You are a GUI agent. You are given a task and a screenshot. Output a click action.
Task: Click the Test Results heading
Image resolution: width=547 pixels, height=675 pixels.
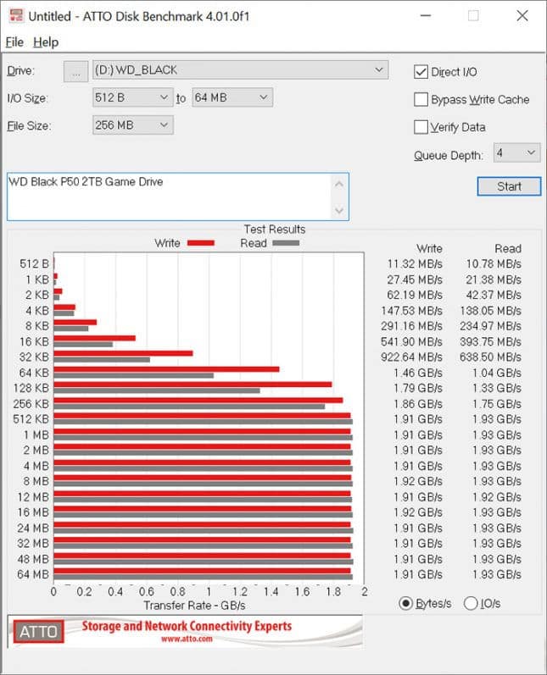pos(275,230)
